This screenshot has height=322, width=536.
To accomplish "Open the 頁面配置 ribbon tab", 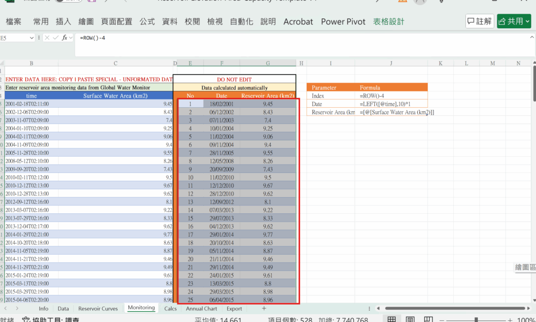I will (x=117, y=21).
